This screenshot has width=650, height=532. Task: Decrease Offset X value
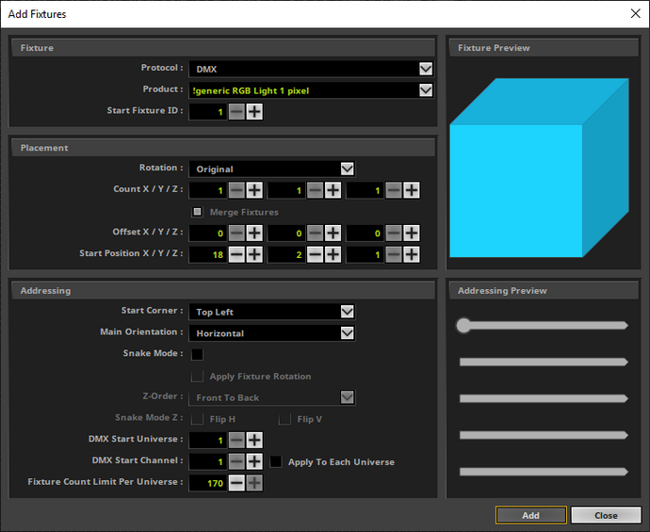point(236,233)
